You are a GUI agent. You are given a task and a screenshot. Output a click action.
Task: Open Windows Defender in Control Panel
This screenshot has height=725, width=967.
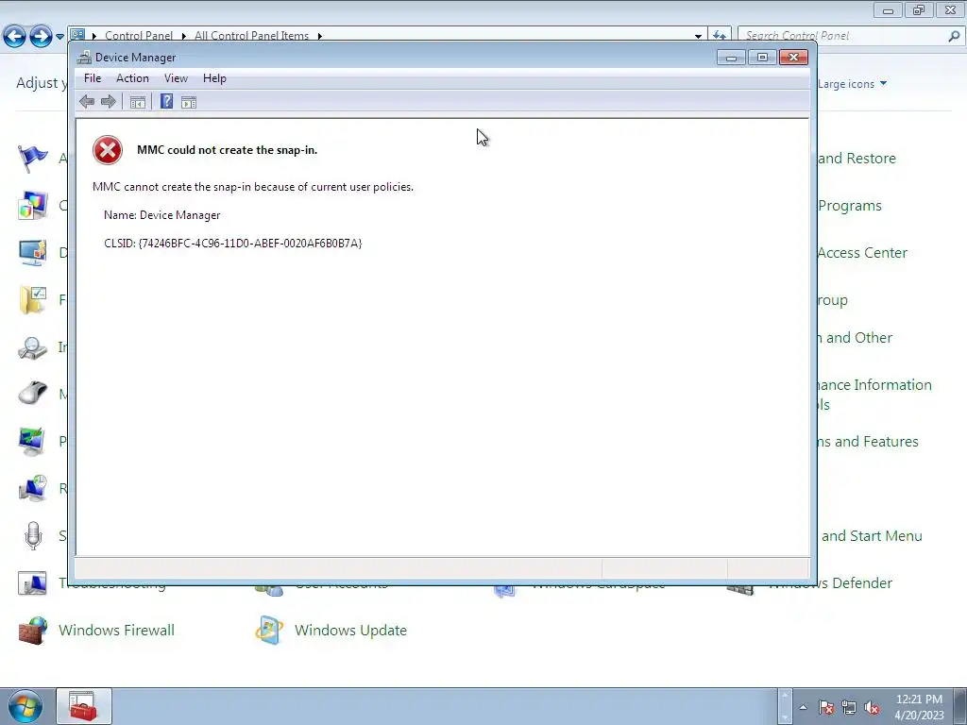point(854,583)
